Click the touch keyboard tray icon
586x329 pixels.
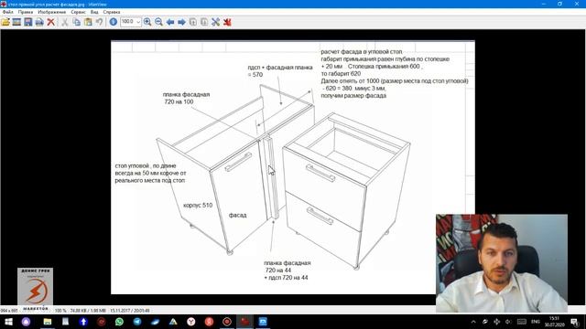click(522, 322)
